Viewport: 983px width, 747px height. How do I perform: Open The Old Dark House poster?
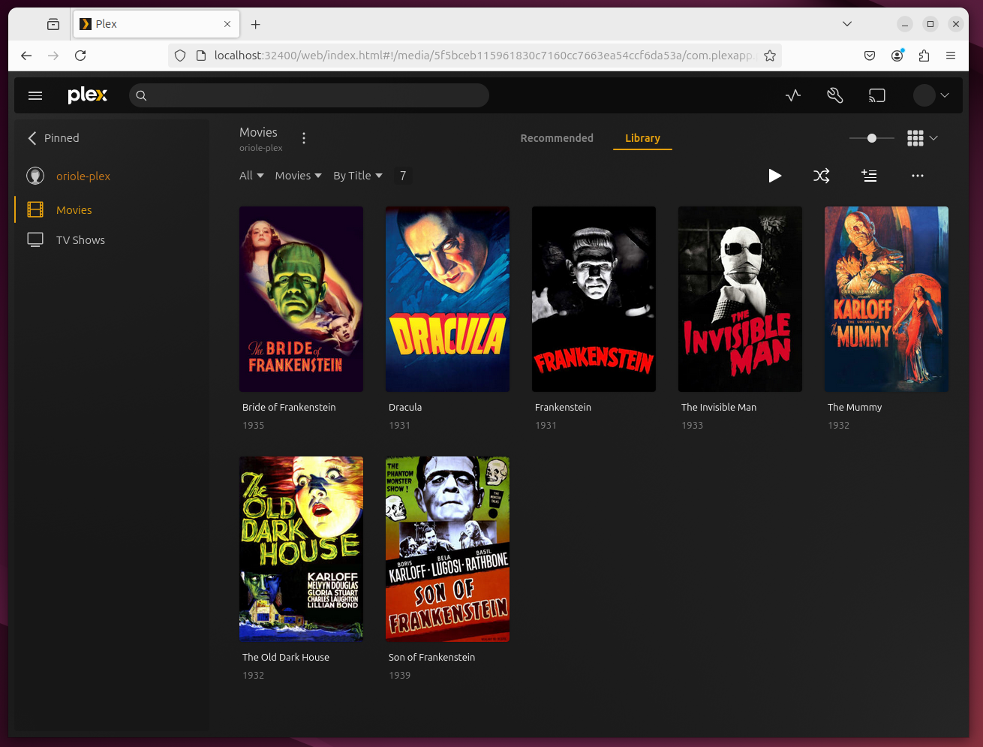(x=301, y=549)
